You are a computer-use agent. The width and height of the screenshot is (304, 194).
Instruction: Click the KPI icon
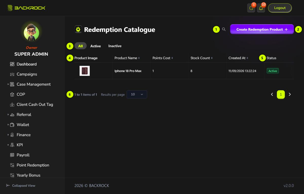tap(12, 145)
